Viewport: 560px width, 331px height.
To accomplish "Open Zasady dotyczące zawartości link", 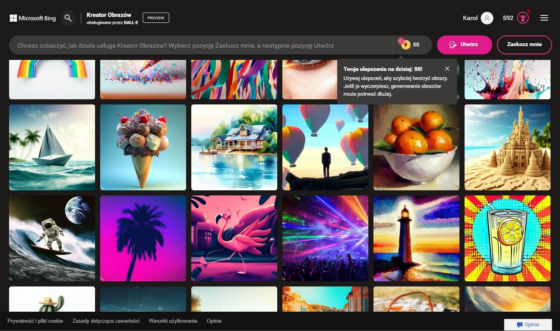I will pyautogui.click(x=106, y=321).
